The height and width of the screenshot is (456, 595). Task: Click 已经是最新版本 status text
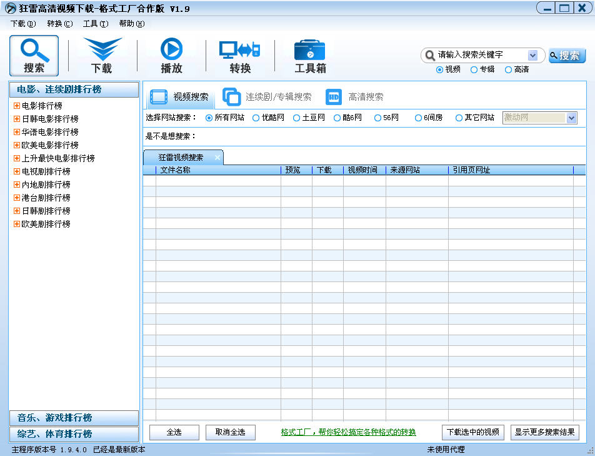pyautogui.click(x=119, y=450)
